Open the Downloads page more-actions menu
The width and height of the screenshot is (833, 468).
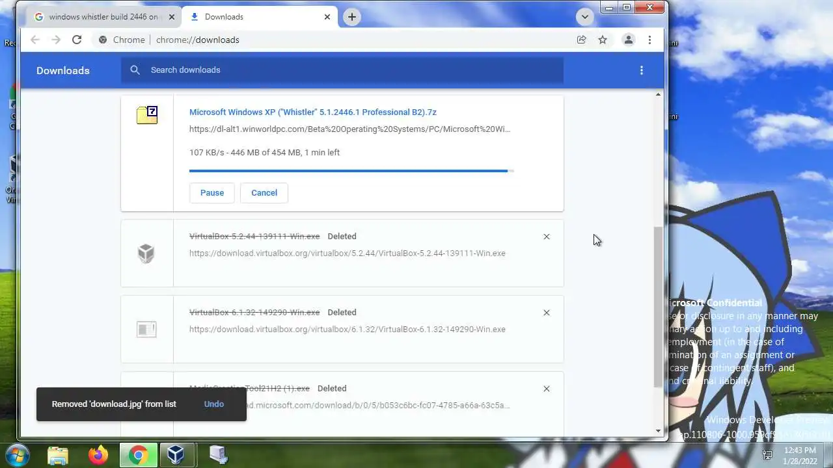pyautogui.click(x=642, y=70)
